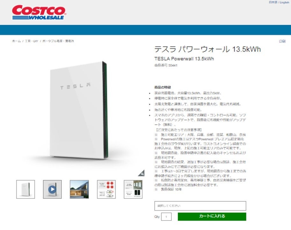Switch language to English
The image size is (291, 230).
click(x=284, y=2)
